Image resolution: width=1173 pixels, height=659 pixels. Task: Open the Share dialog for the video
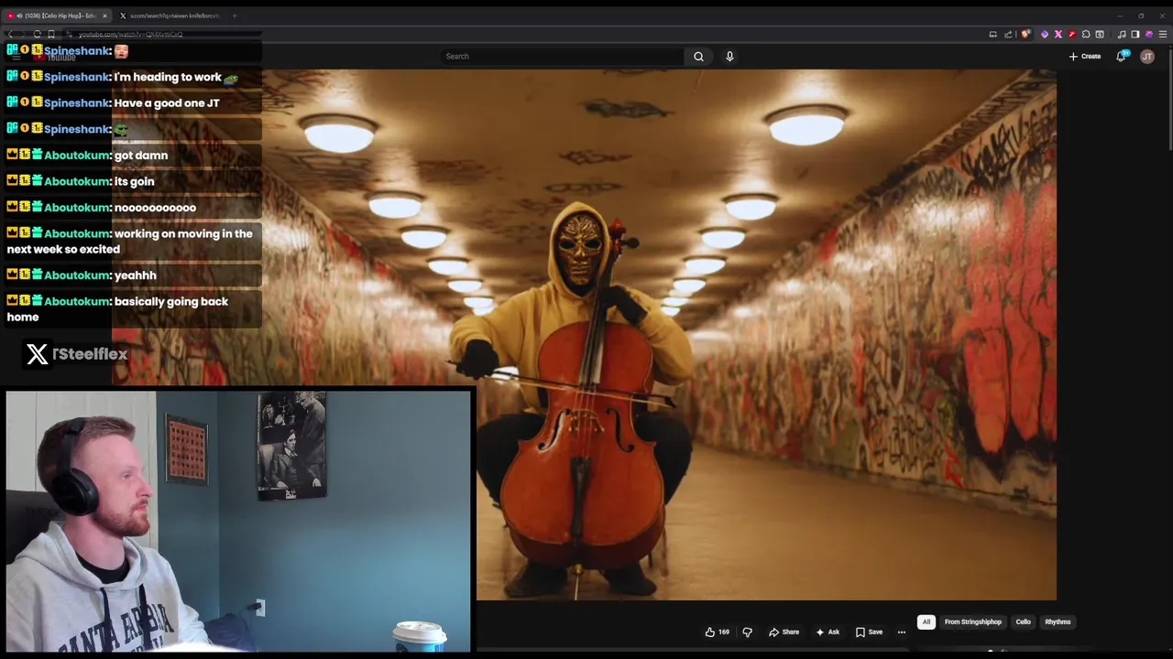click(784, 632)
